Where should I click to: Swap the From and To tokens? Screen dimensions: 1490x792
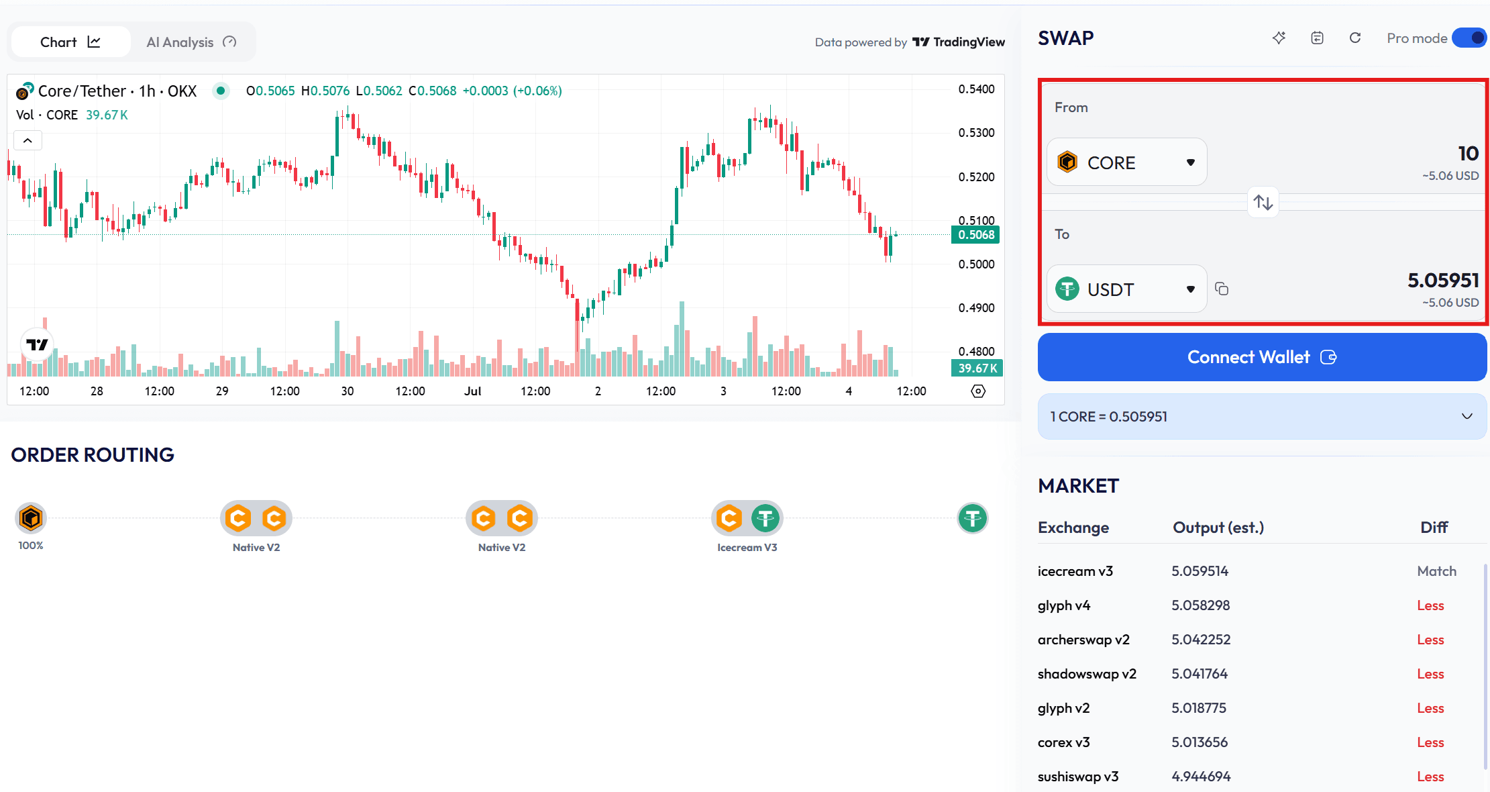pyautogui.click(x=1263, y=202)
